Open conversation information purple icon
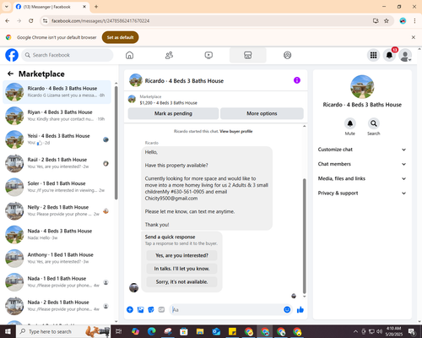This screenshot has width=422, height=338. point(297,80)
